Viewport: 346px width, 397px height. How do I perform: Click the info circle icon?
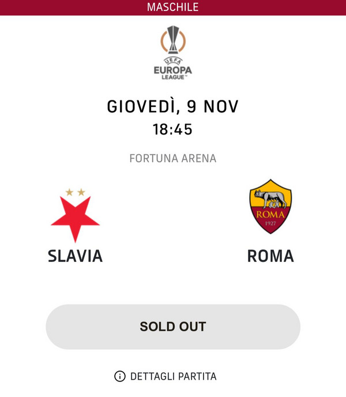point(120,376)
